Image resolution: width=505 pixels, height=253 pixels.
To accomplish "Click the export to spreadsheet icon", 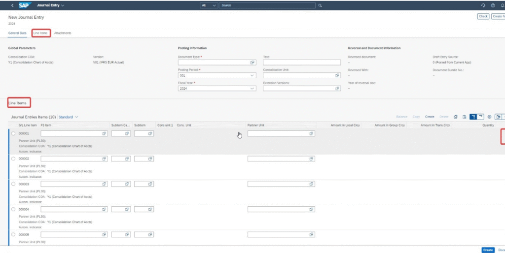I will 498,117.
